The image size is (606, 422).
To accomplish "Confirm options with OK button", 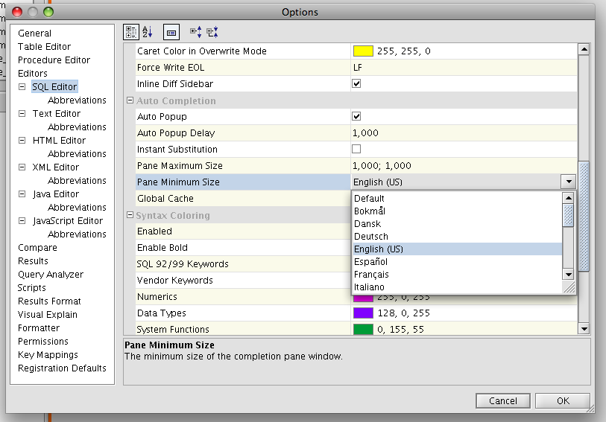I will pos(563,400).
